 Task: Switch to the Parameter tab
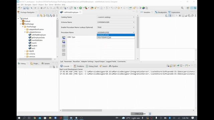click(x=68, y=61)
